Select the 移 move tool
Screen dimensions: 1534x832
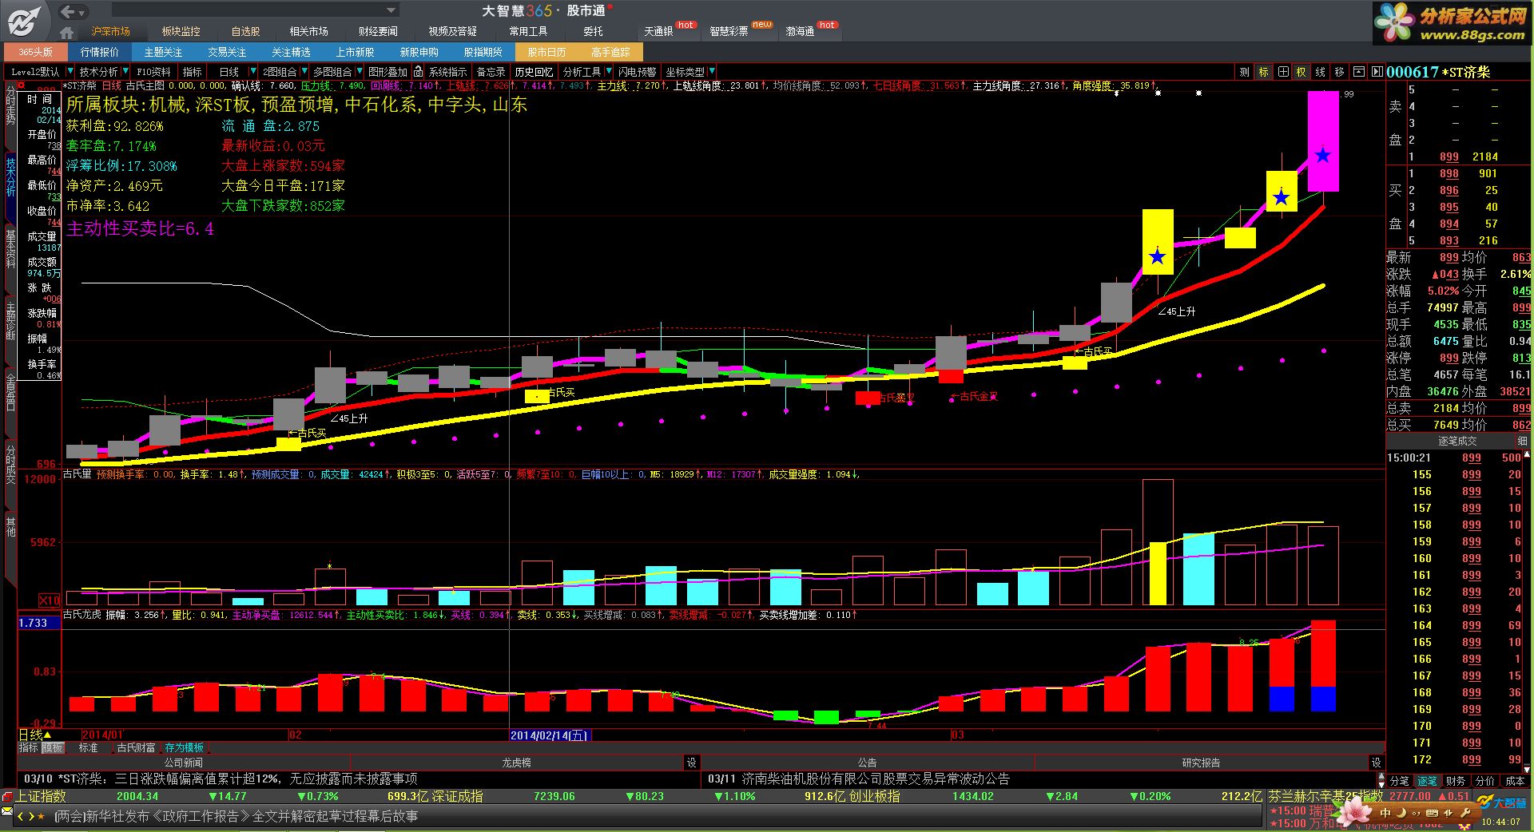pos(1339,72)
